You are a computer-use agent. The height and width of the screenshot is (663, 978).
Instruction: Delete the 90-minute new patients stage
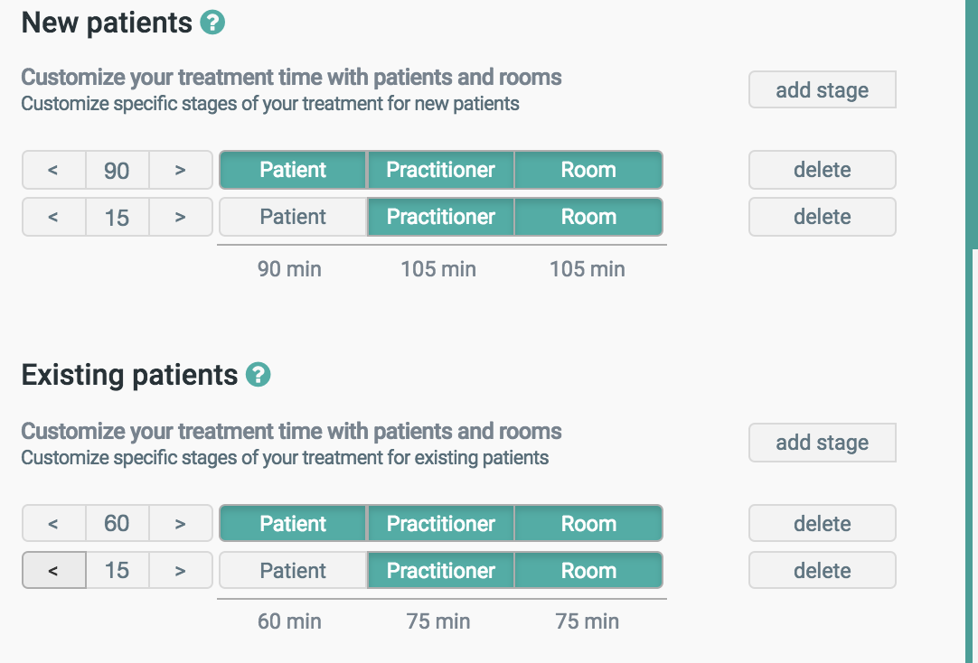(x=822, y=170)
